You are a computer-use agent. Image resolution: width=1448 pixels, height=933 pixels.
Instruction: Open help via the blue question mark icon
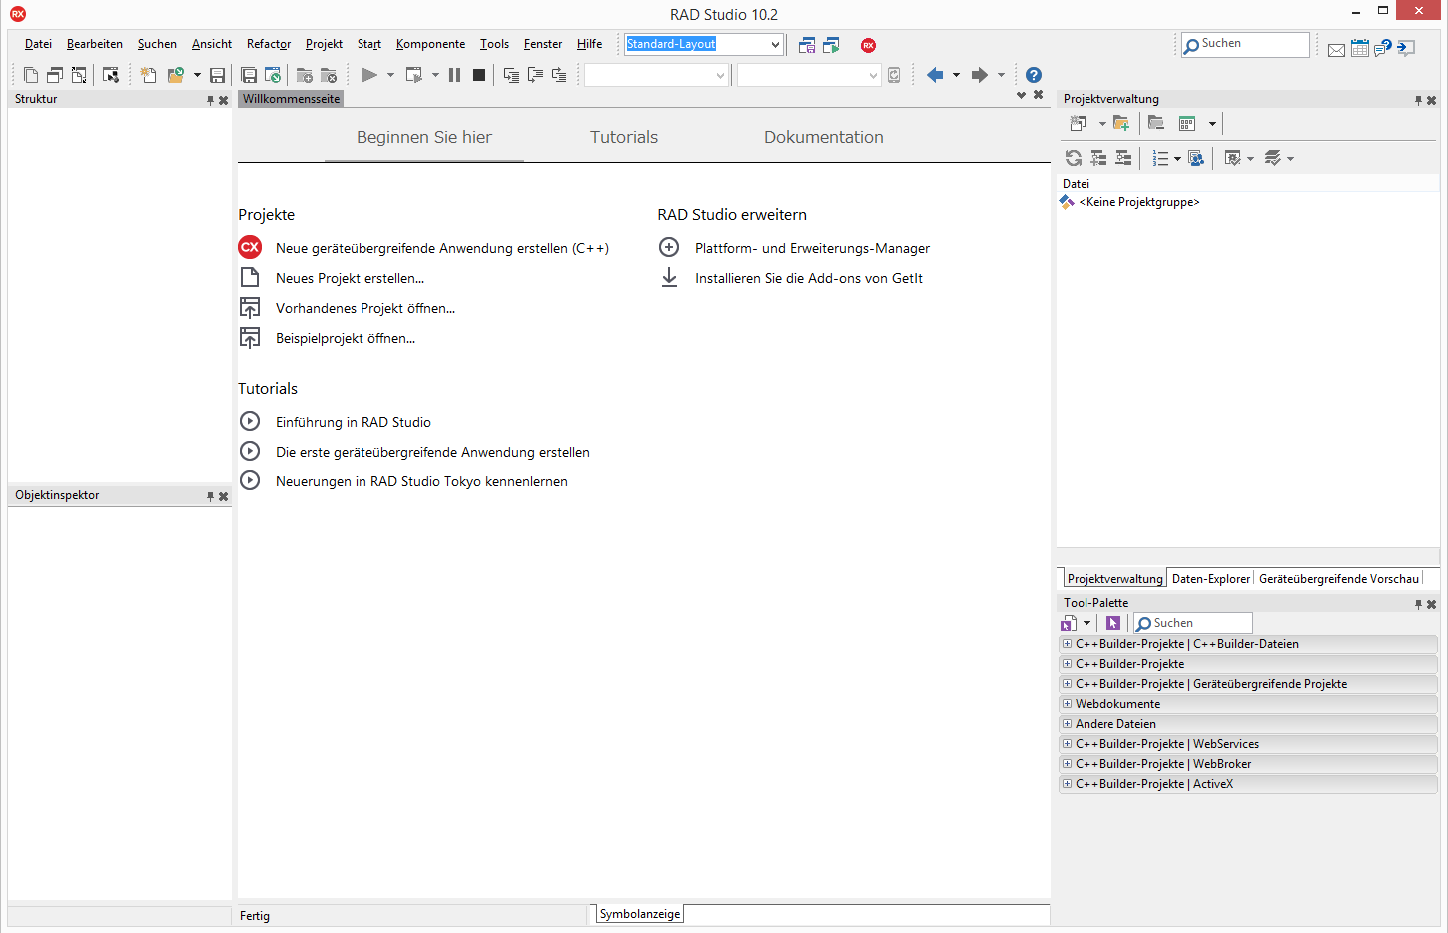click(x=1034, y=75)
